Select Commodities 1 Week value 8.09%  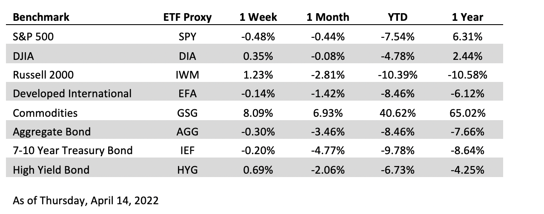point(257,113)
